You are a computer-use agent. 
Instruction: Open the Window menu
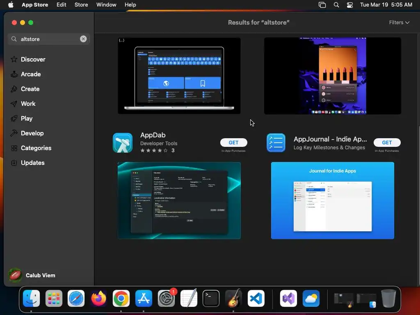106,5
